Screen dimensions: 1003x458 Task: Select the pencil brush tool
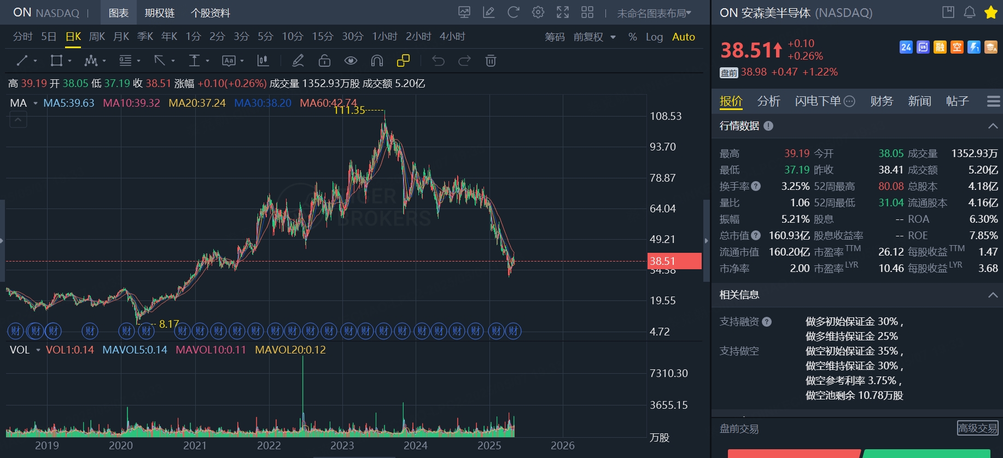pos(298,61)
